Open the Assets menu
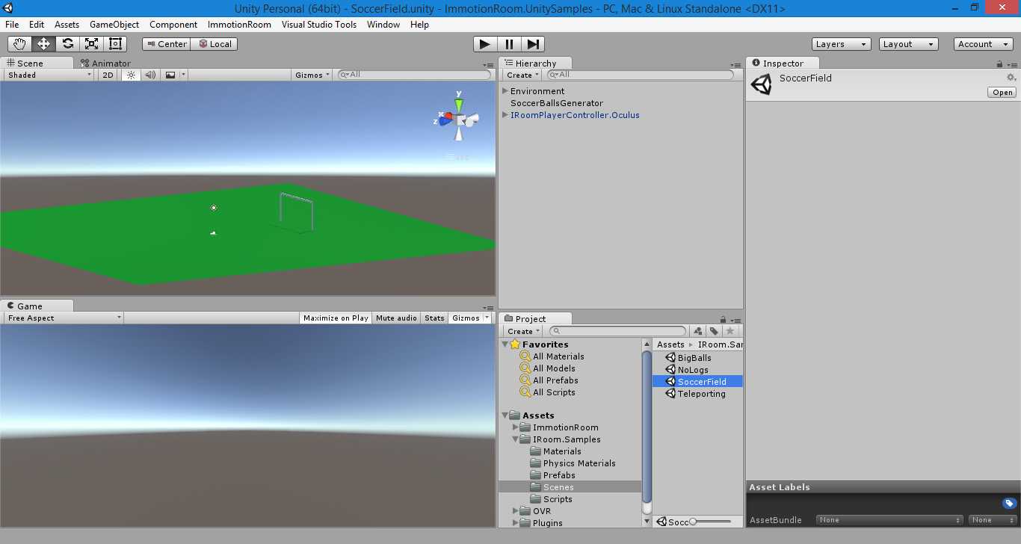This screenshot has height=544, width=1021. [x=67, y=25]
